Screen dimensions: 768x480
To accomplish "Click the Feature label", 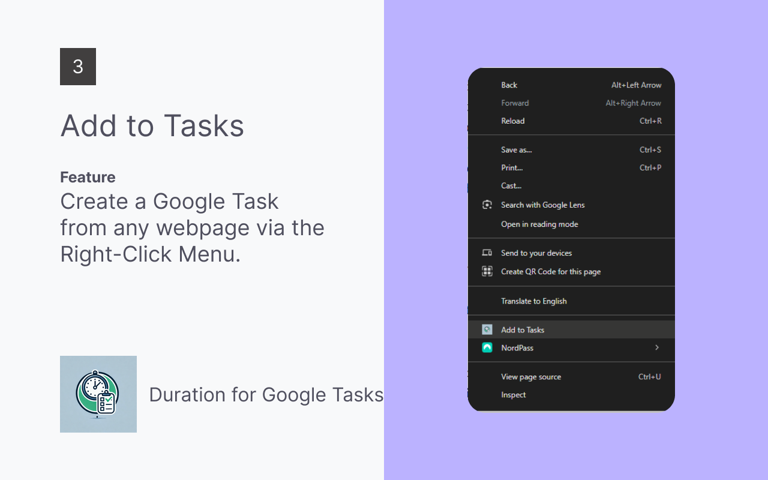I will (88, 177).
